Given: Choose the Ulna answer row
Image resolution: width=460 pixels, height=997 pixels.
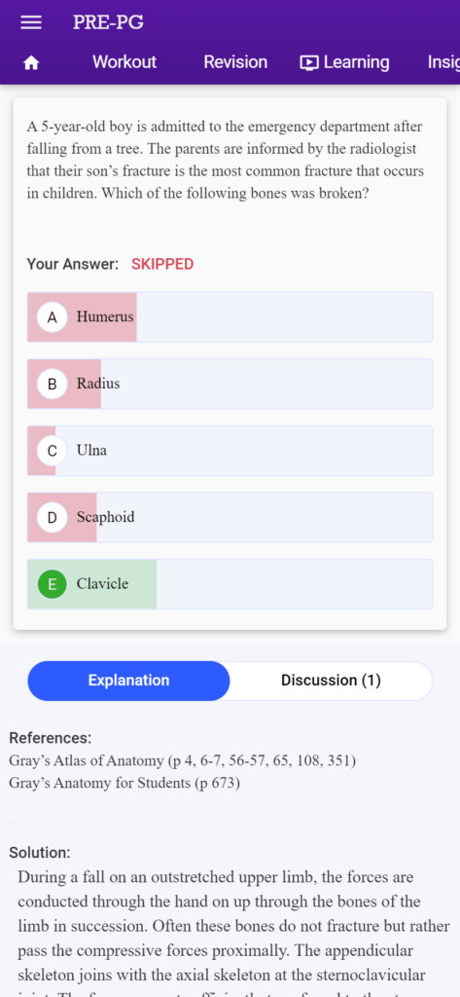Looking at the screenshot, I should coord(230,450).
